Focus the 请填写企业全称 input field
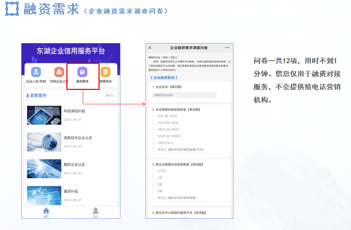Screen dimensions: 351x230 point(184,95)
